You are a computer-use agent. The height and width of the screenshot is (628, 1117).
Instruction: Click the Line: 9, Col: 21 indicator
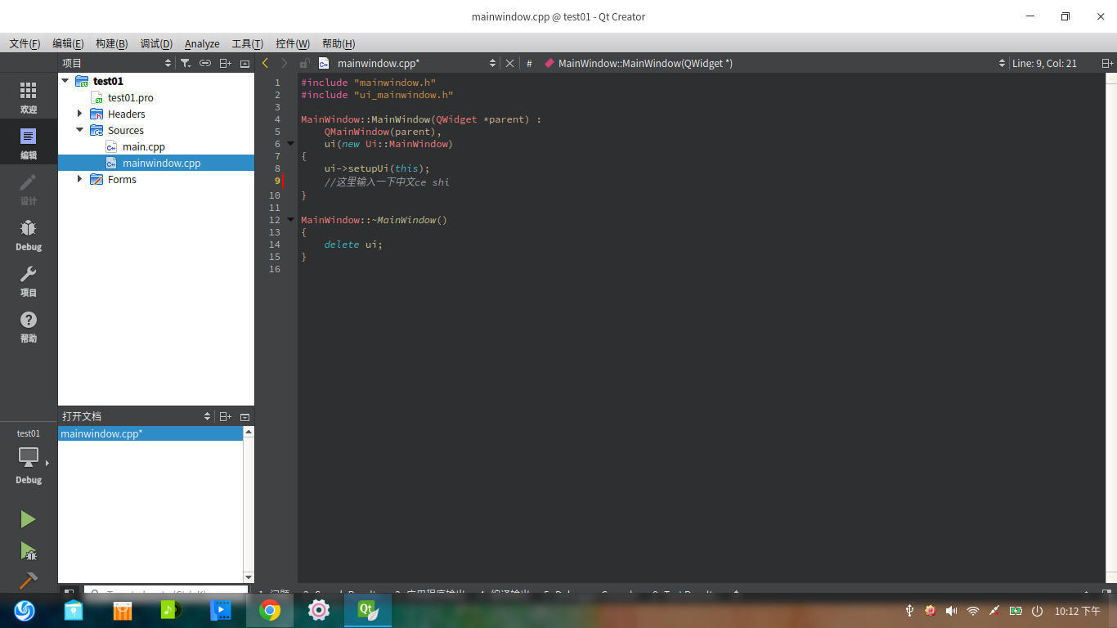[1044, 63]
